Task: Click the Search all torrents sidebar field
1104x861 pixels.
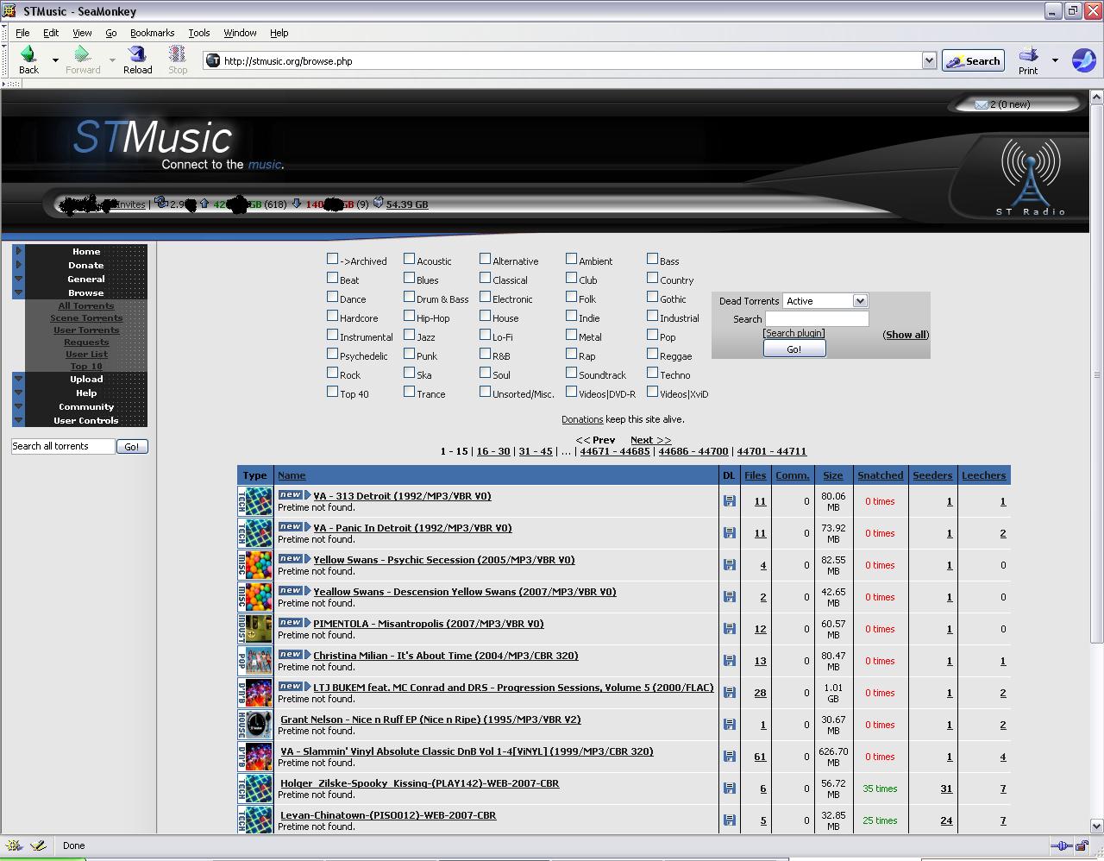Action: click(63, 446)
